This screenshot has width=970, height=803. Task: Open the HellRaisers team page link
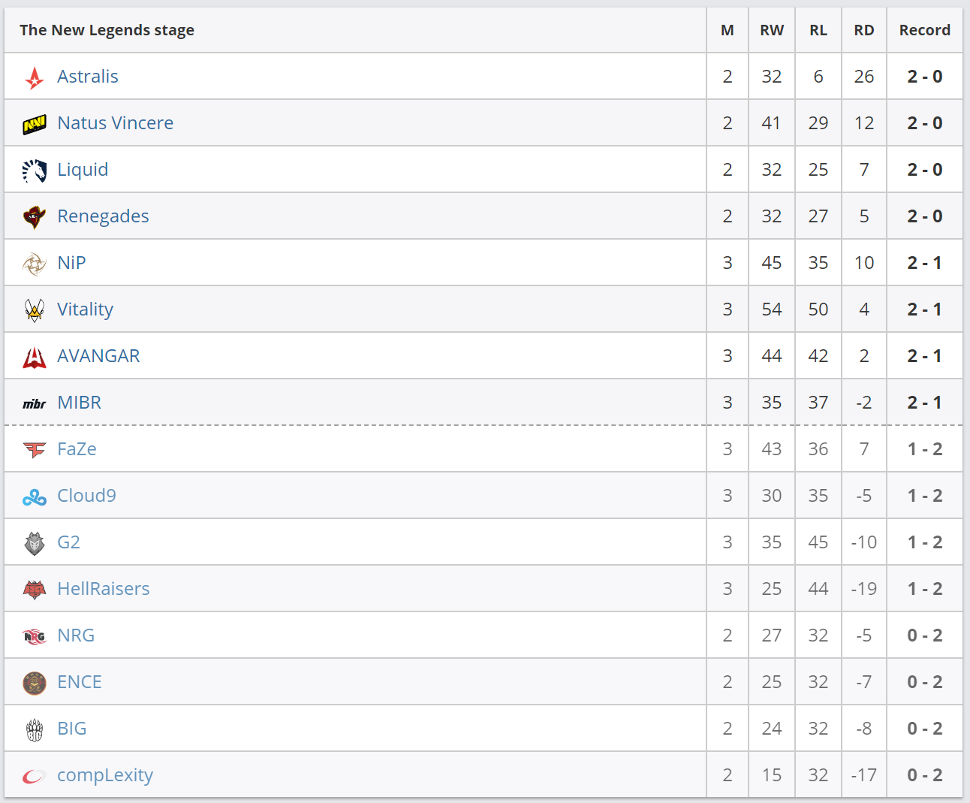[103, 589]
